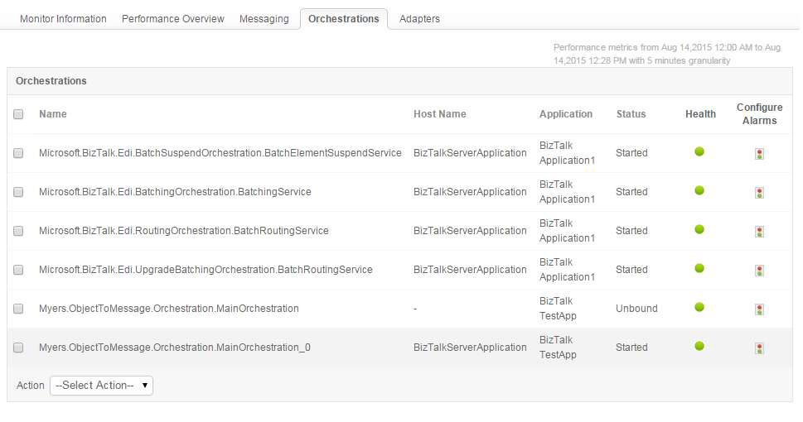
Task: Select checkbox for MainOrchestration_0 row
Action: 18,348
